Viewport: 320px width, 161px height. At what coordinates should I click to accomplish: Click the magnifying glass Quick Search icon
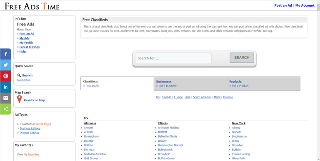point(19,75)
